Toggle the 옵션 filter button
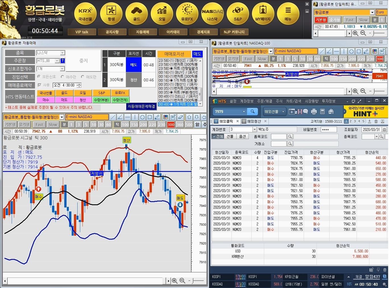The height and width of the screenshot is (288, 389). pyautogui.click(x=242, y=137)
